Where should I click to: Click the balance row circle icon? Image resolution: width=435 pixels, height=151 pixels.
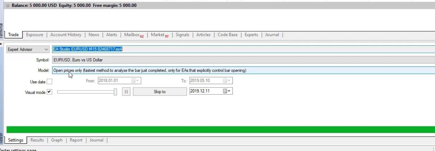click(x=8, y=5)
